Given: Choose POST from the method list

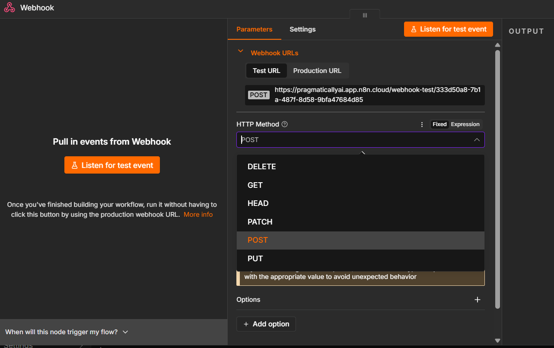Looking at the screenshot, I should click(x=360, y=240).
